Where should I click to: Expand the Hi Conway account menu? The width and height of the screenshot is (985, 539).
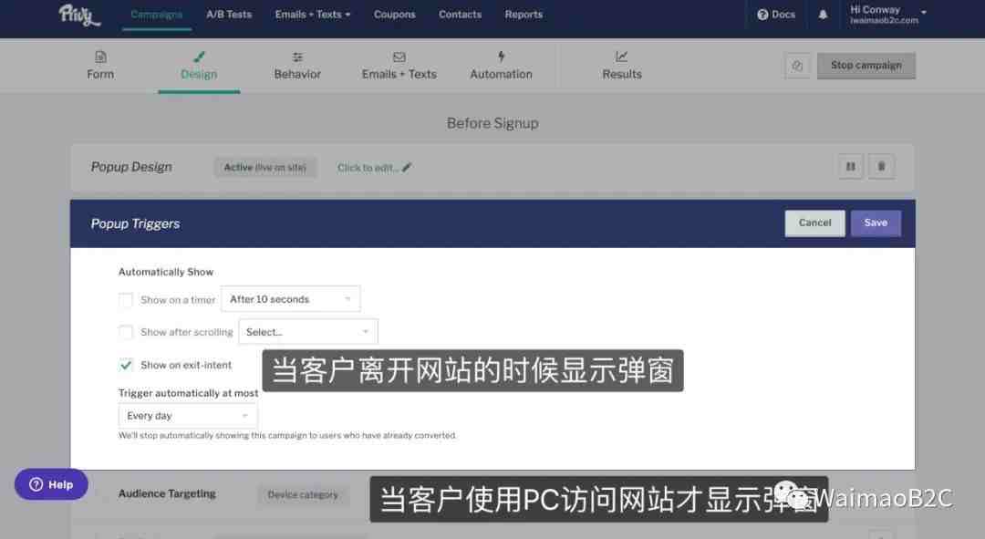tap(887, 15)
